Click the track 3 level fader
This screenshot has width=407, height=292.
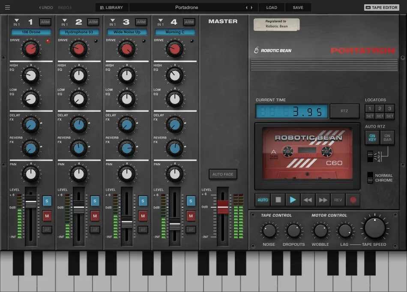pos(127,222)
